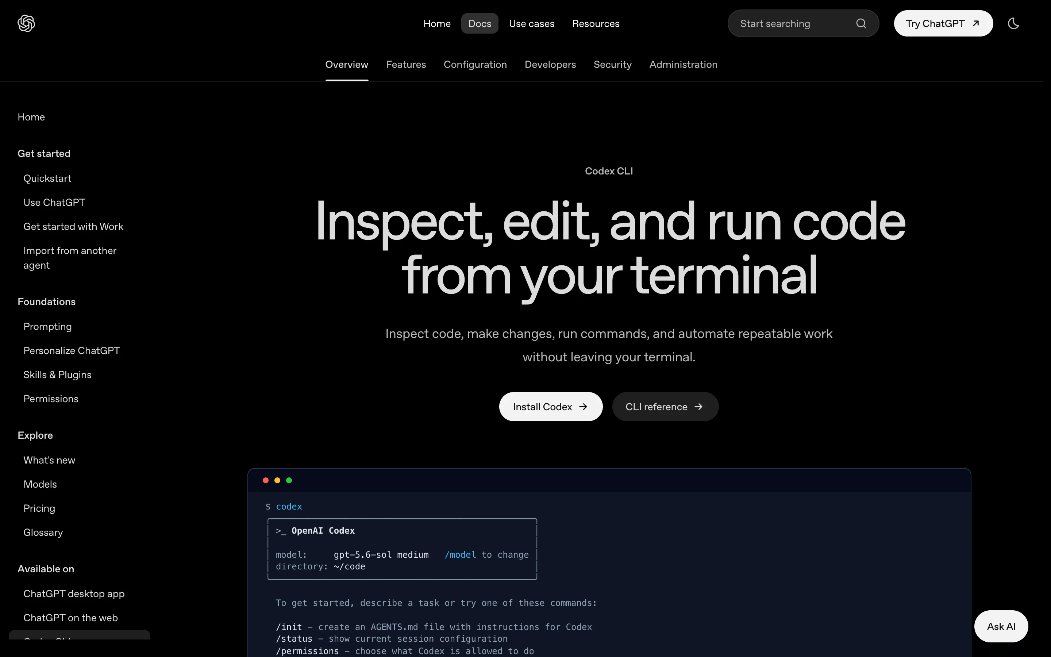
Task: Open Skills & Plugins sidebar link
Action: 57,374
